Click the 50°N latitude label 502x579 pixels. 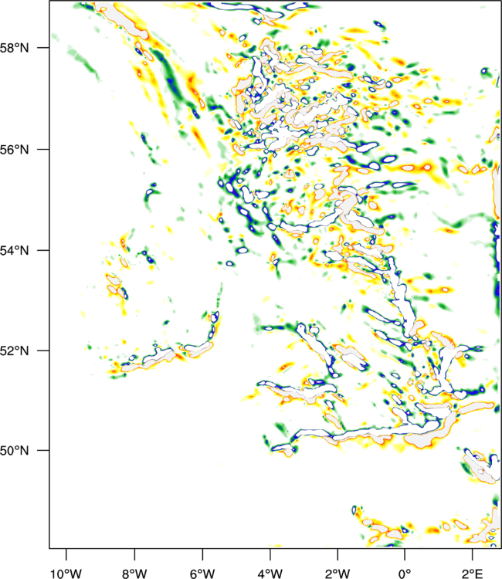coord(14,451)
